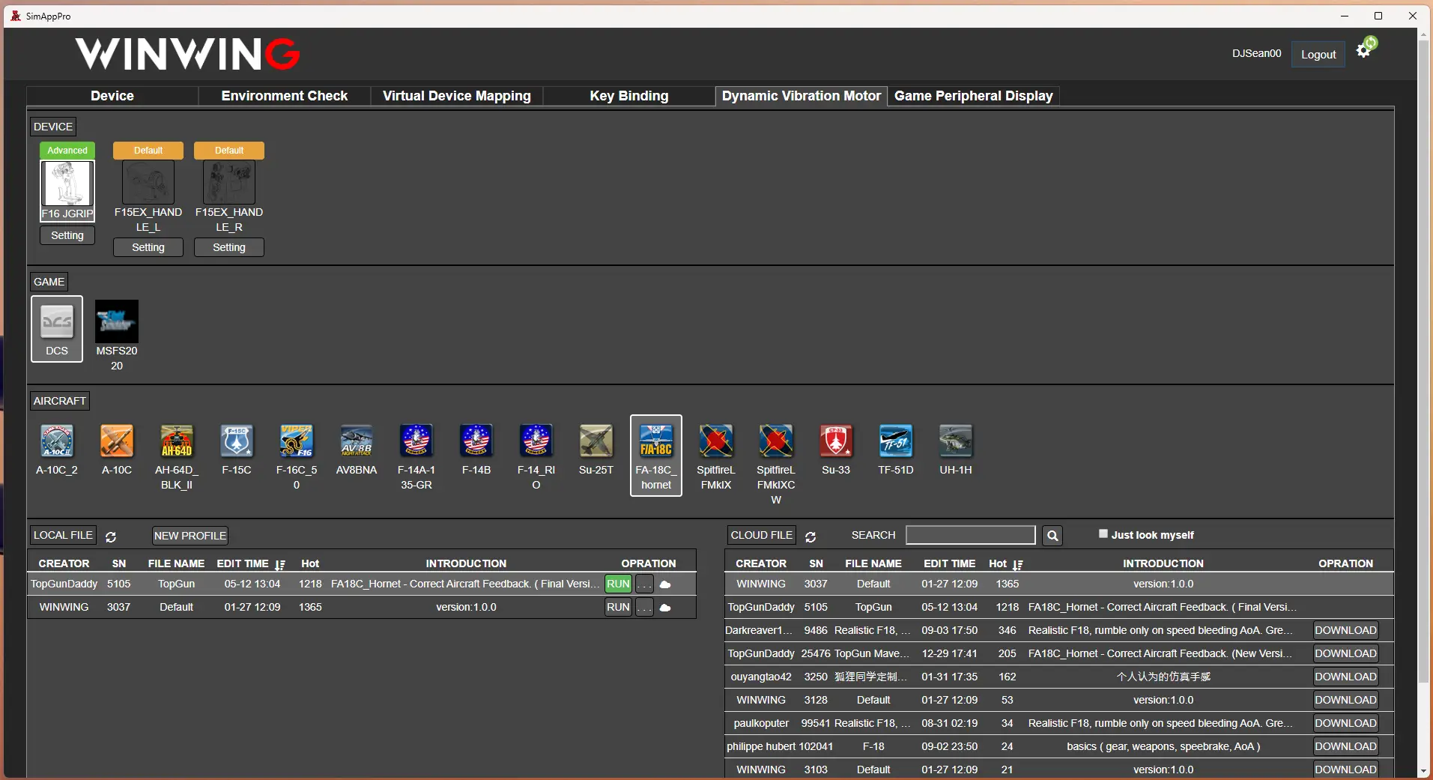1433x780 pixels.
Task: Toggle Default badge on F15EX_HANDLE_L
Action: [x=148, y=151]
